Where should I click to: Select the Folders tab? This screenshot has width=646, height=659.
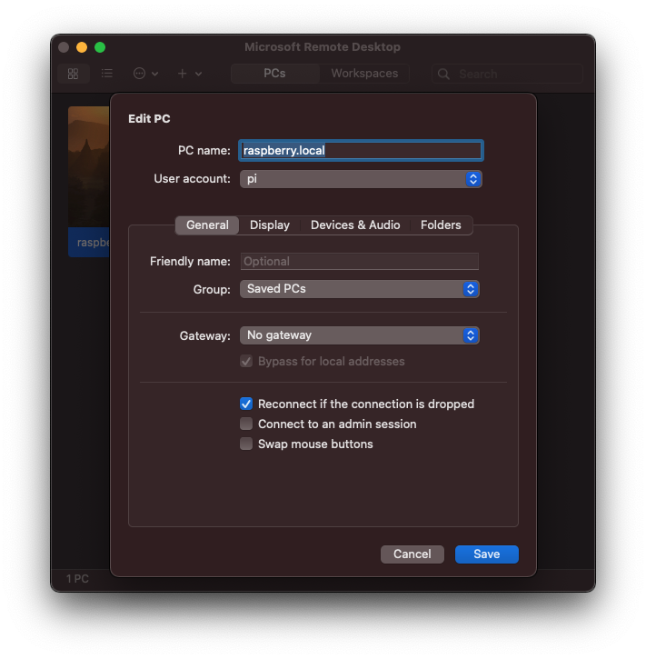point(441,225)
